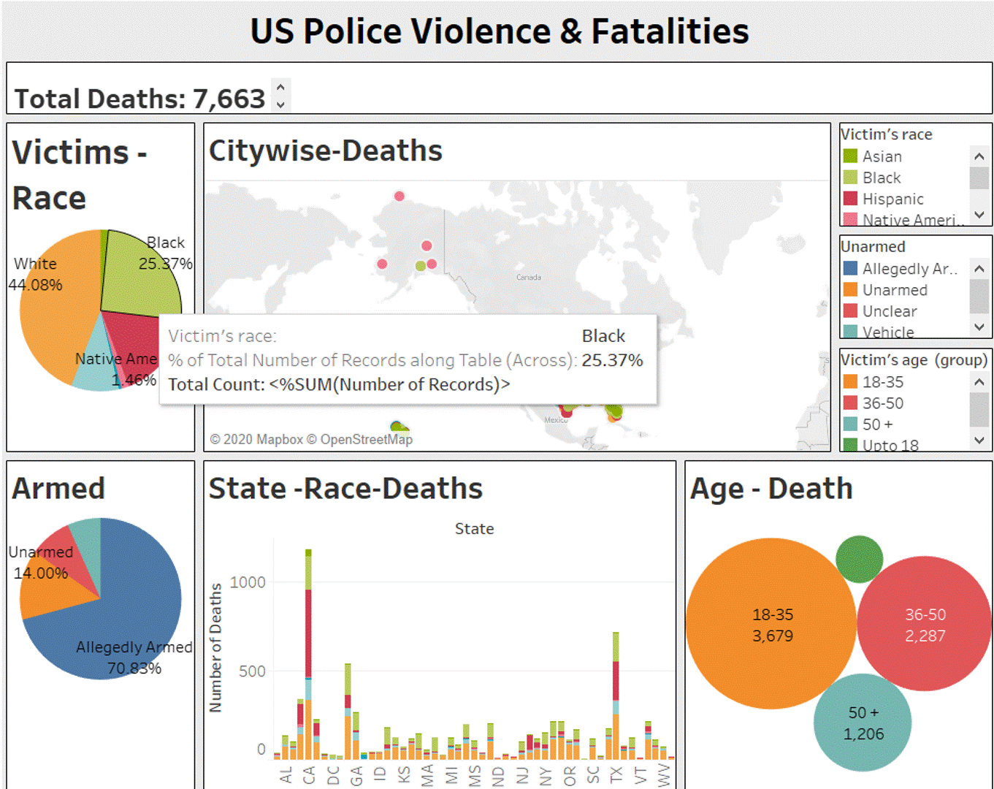Select the tall CA bar in state chart
Image resolution: width=994 pixels, height=789 pixels.
click(308, 657)
